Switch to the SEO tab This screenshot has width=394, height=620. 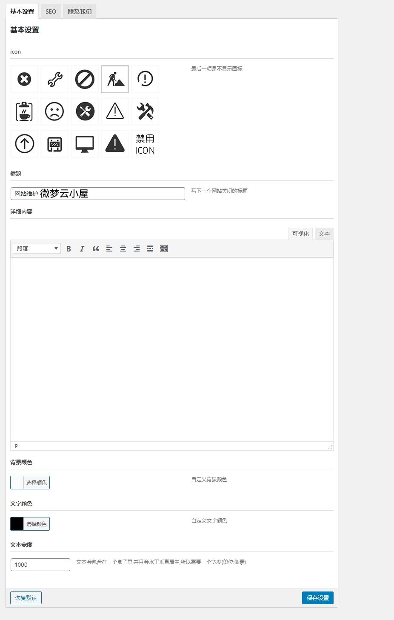(51, 11)
